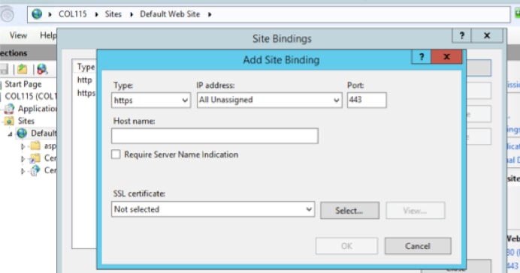
Task: Click the Host name input field
Action: click(x=215, y=136)
